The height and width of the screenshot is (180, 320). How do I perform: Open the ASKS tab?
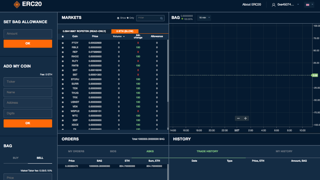click(150, 151)
